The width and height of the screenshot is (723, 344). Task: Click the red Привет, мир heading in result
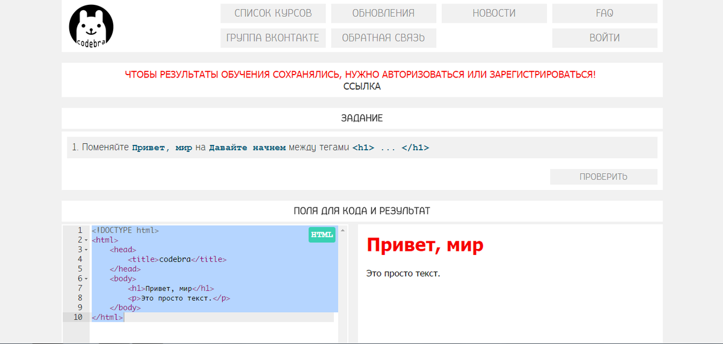425,245
